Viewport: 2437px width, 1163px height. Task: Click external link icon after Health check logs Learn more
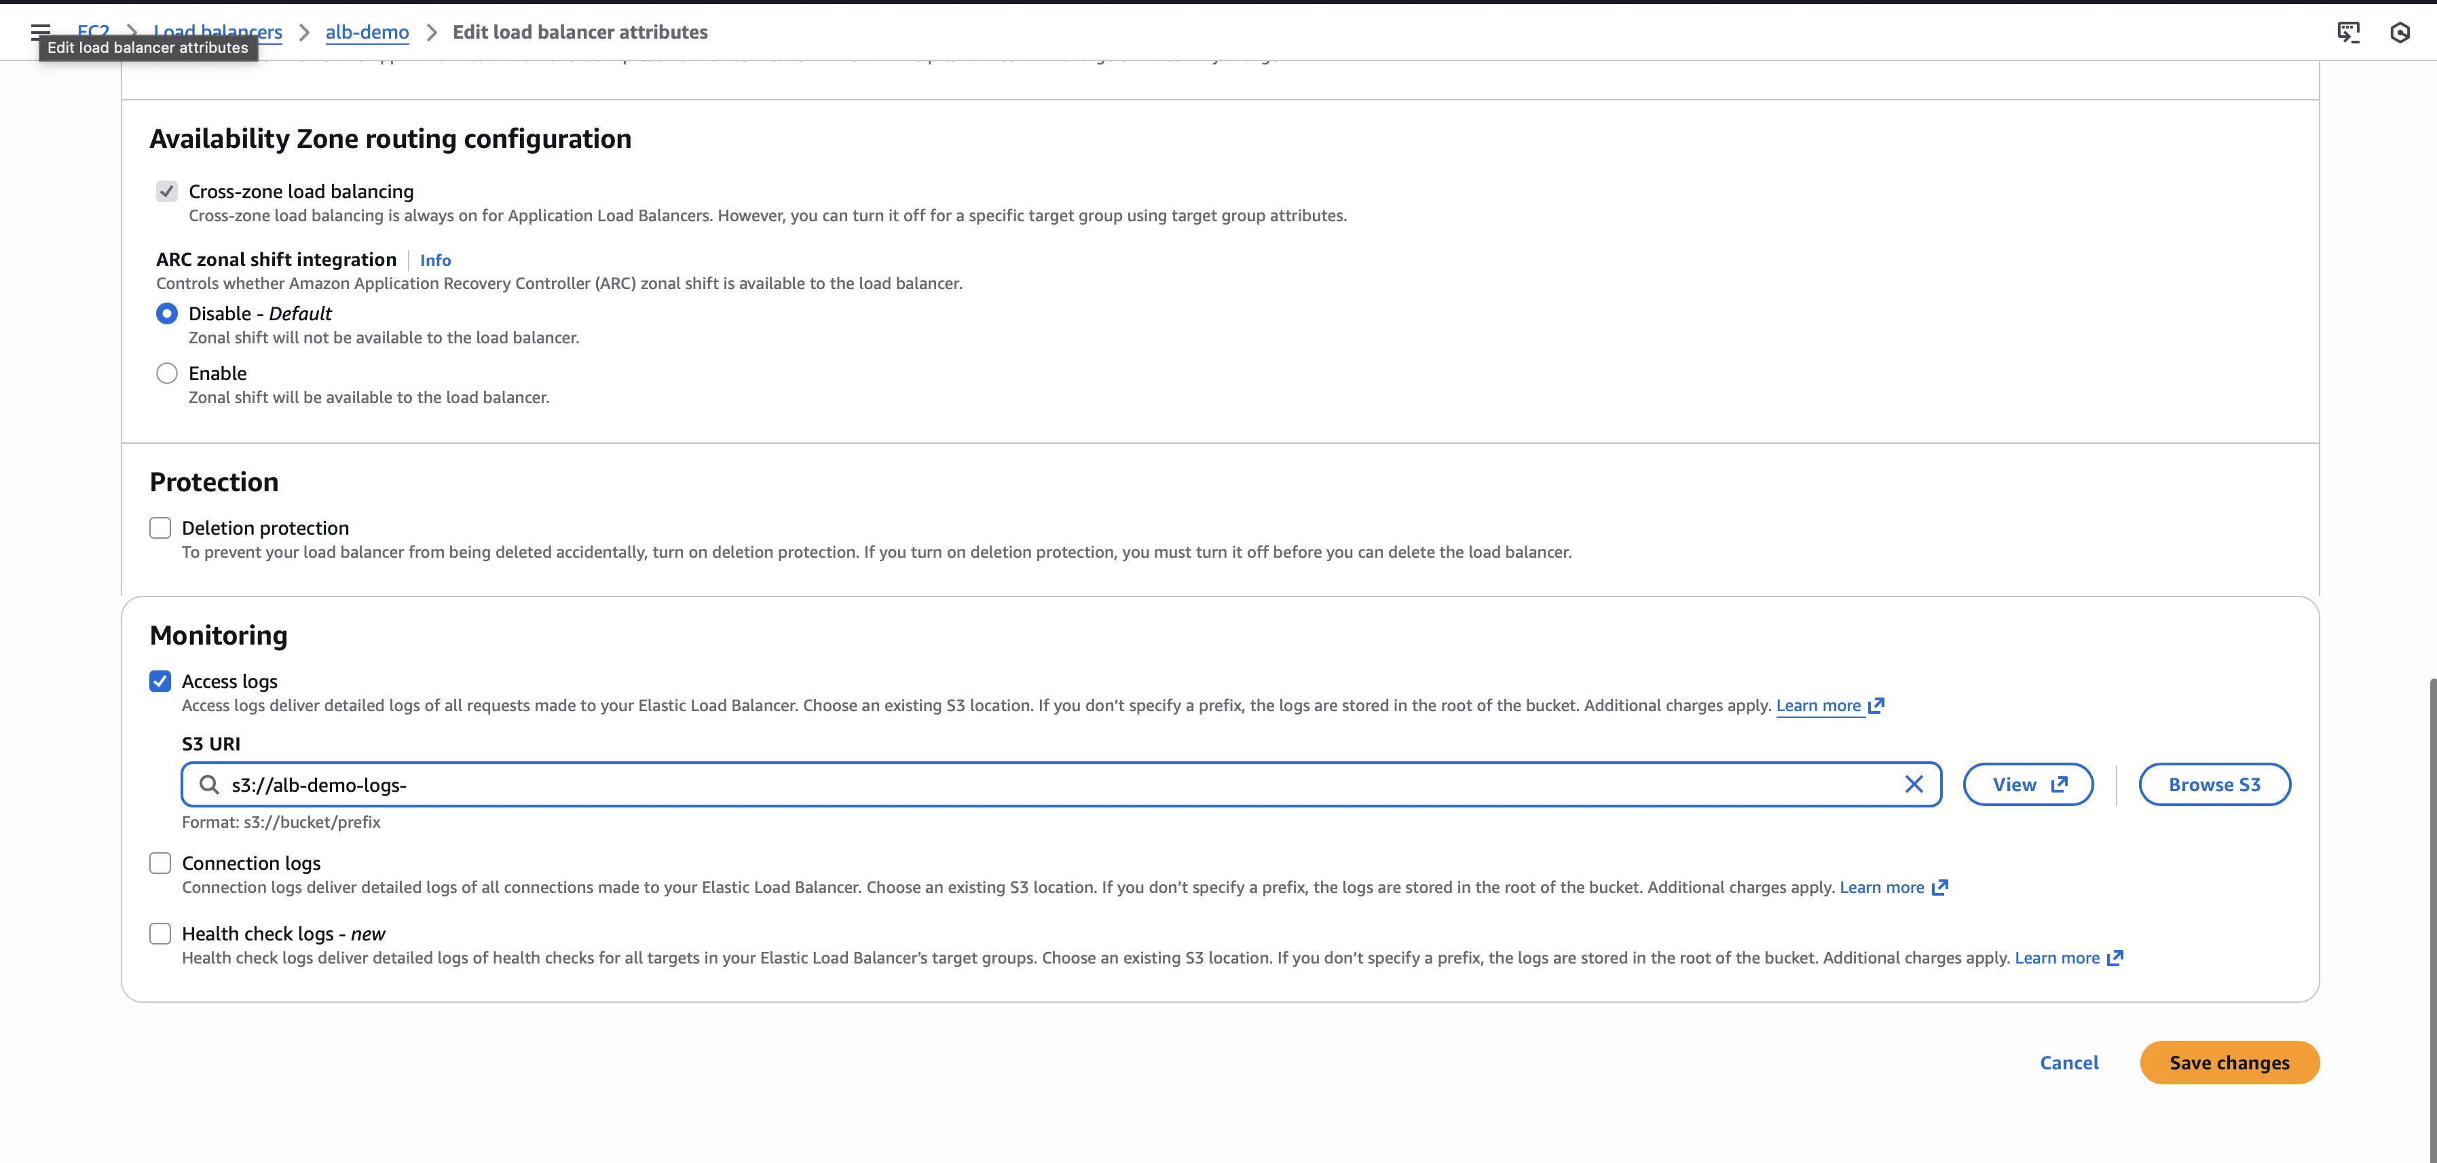2115,958
